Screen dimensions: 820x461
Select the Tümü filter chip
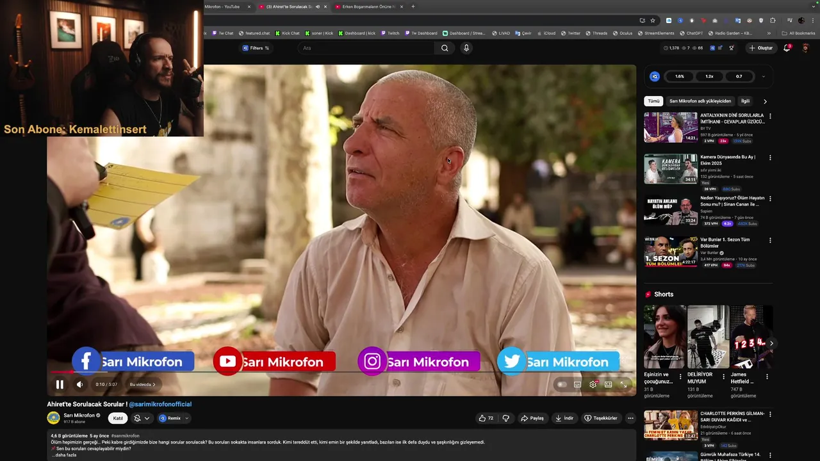(x=653, y=101)
